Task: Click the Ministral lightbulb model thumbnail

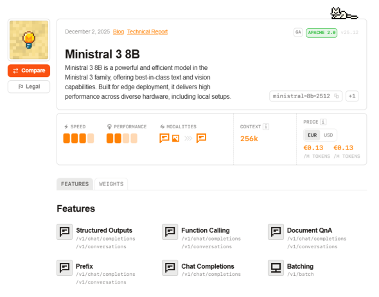Action: pyautogui.click(x=29, y=40)
